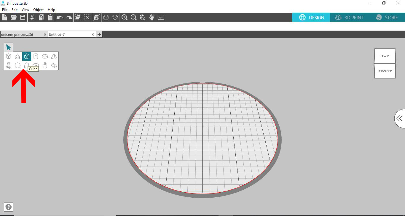The image size is (405, 216).
Task: Pick the cylinder shape
Action: (x=36, y=56)
